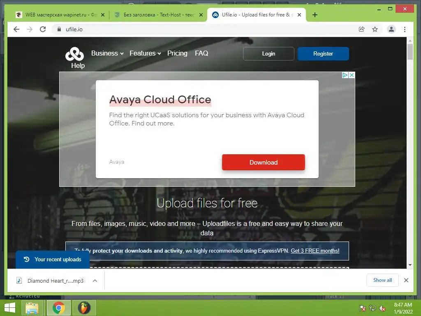Open the Pricing page

click(177, 53)
